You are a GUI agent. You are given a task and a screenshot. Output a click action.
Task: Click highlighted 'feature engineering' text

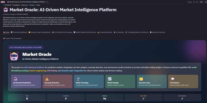pyautogui.click(x=38, y=71)
